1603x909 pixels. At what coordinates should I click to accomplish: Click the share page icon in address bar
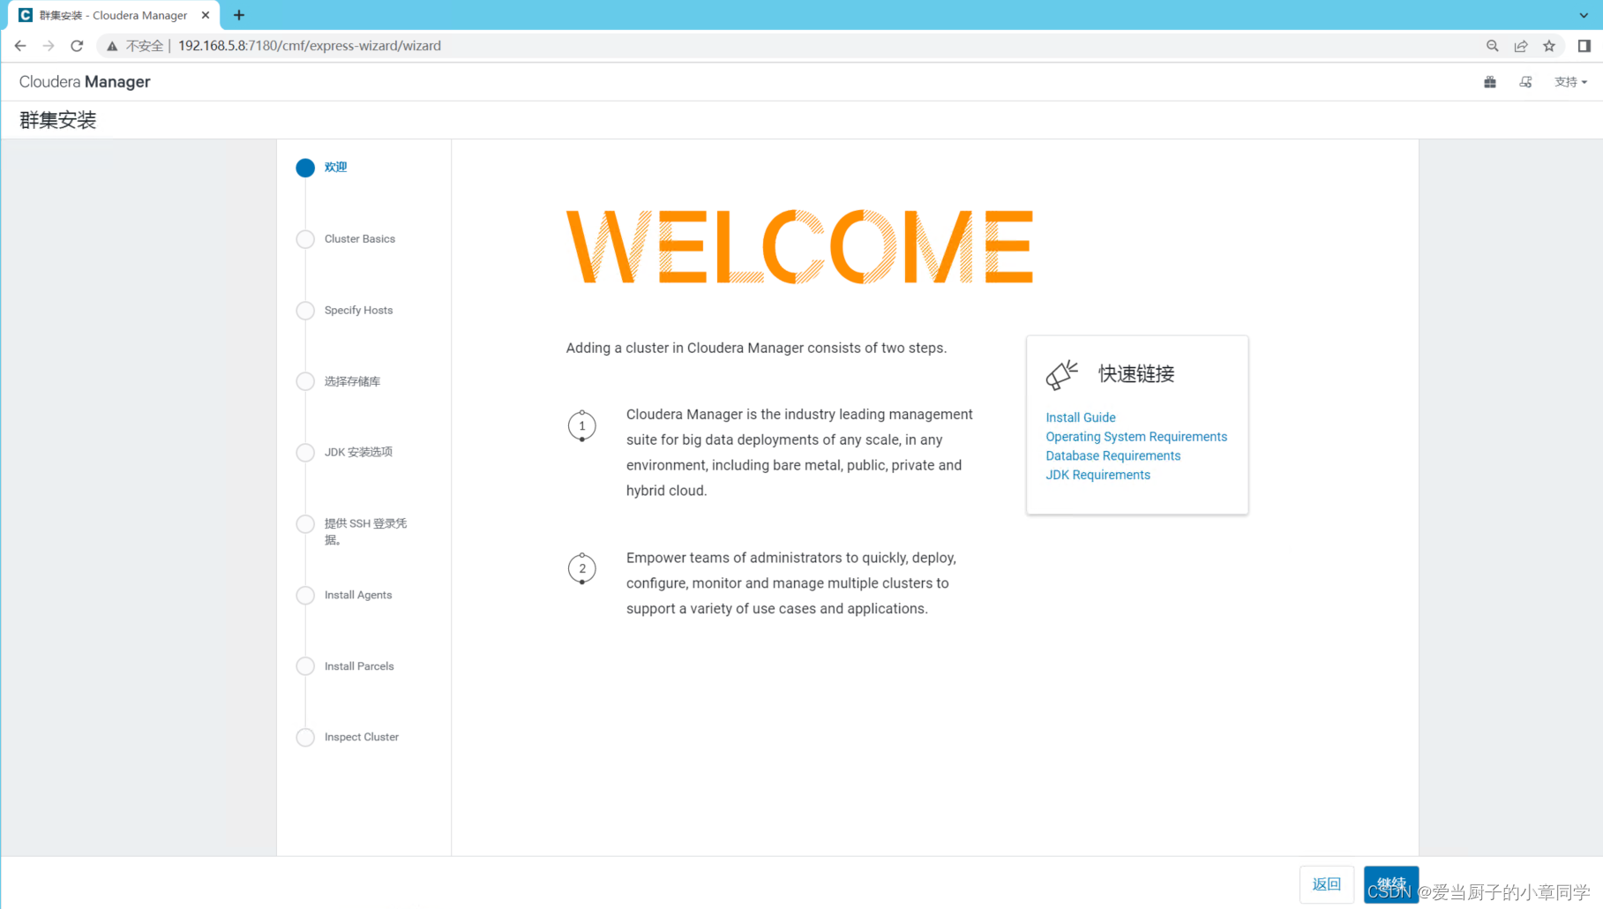1521,46
